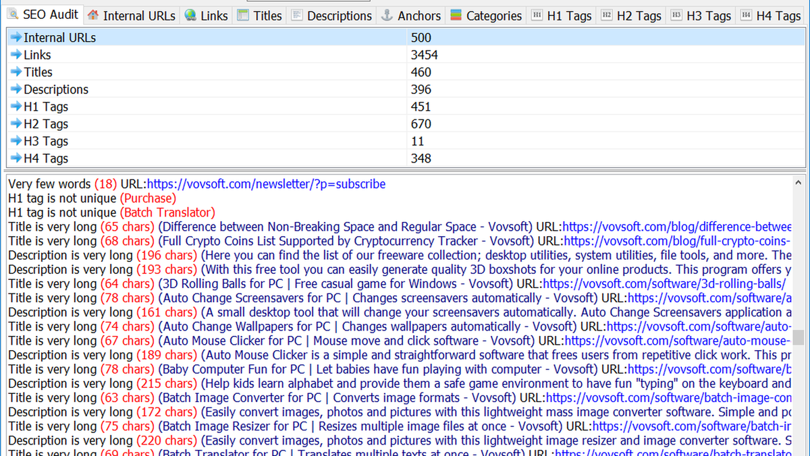Viewport: 810px width, 456px height.
Task: Open the Descriptions tab
Action: (x=331, y=16)
